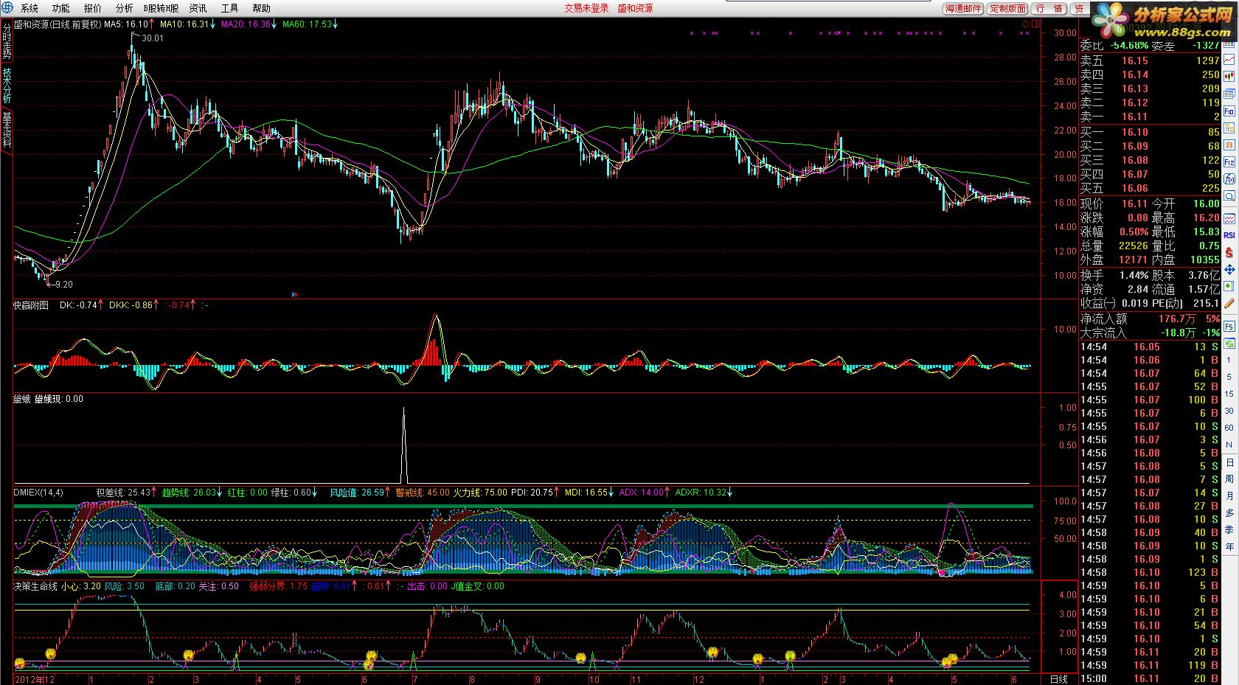
Task: Click the 快赢附图 indicator name
Action: [31, 305]
